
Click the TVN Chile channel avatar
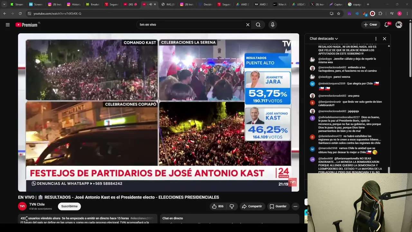pyautogui.click(x=22, y=206)
